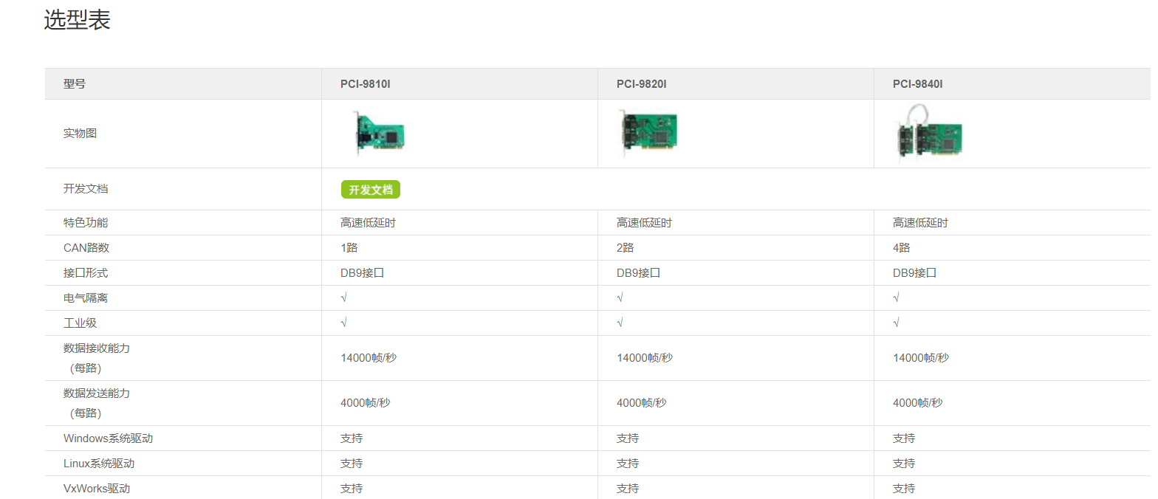The image size is (1158, 499).
Task: Click the 开发文档 row label
Action: point(86,188)
